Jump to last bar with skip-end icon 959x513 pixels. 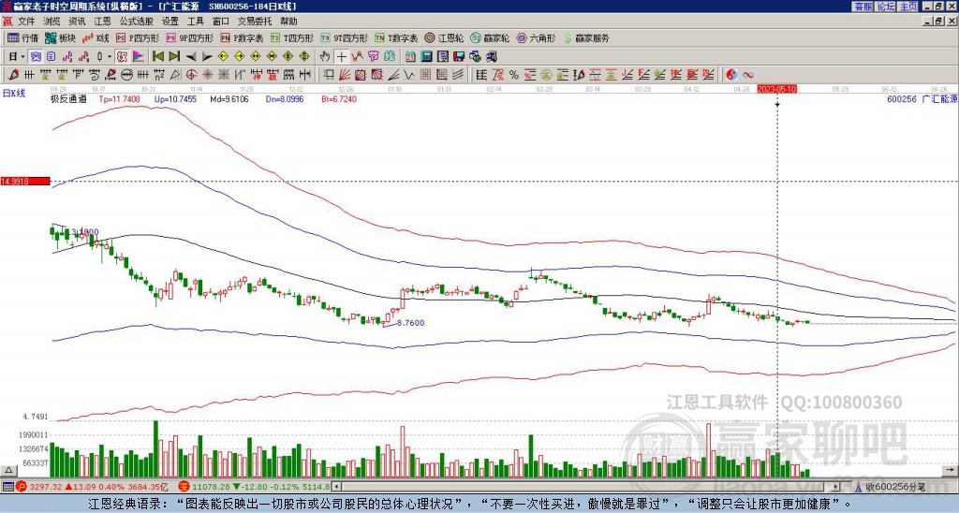click(x=174, y=56)
